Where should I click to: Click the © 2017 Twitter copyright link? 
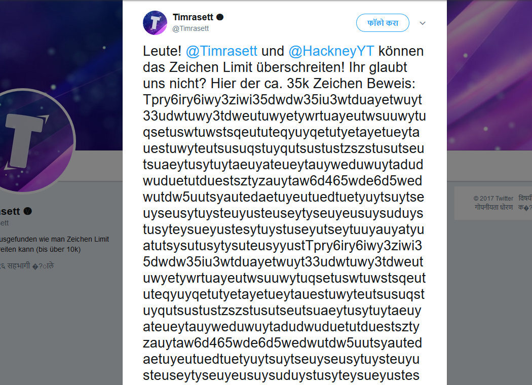point(493,198)
